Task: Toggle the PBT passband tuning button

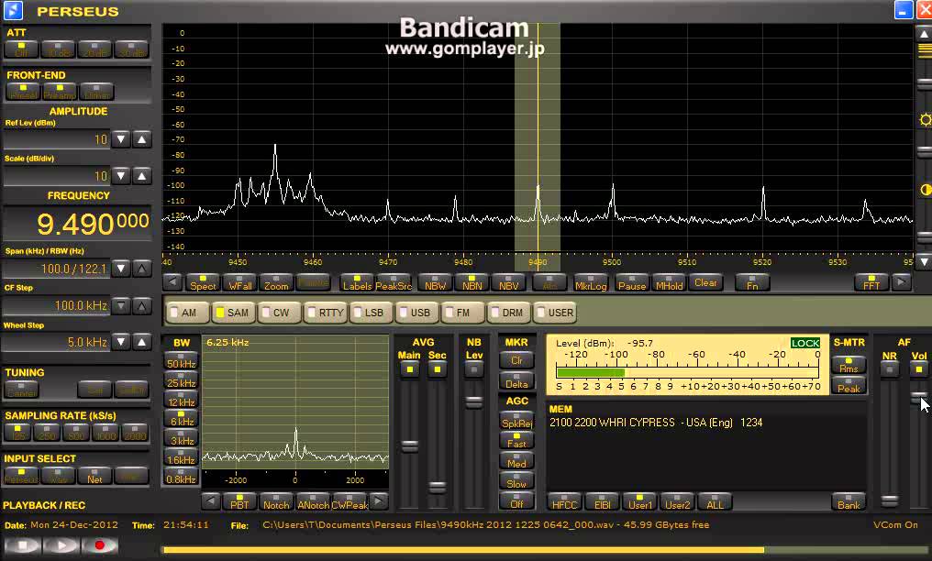Action: 239,501
